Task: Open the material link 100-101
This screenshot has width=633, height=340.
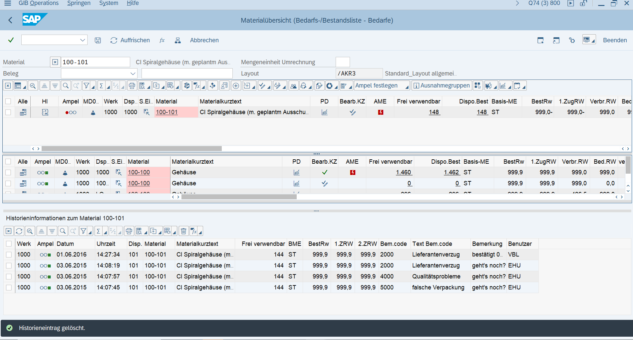Action: (x=167, y=112)
